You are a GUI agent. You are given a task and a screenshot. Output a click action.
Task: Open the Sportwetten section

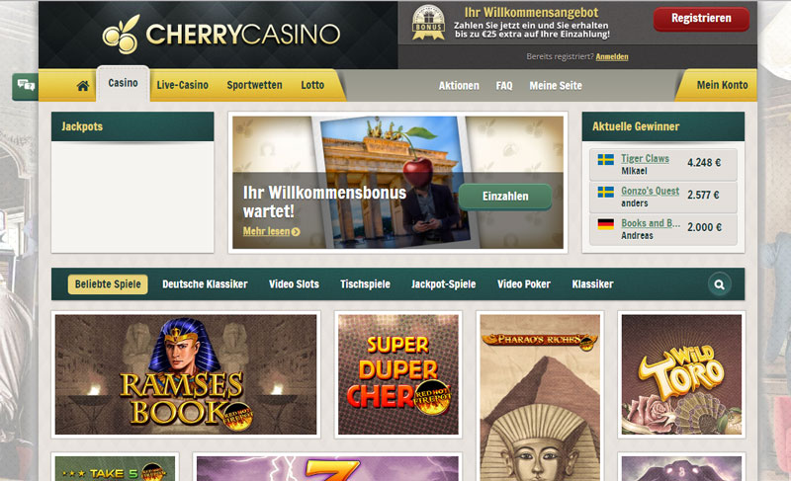click(x=254, y=85)
